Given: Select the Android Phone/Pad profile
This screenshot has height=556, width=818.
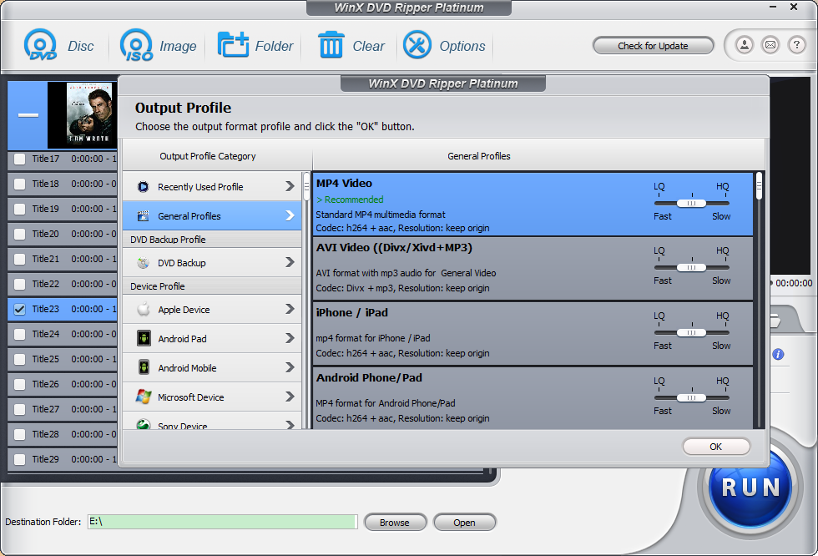Looking at the screenshot, I should tap(533, 398).
